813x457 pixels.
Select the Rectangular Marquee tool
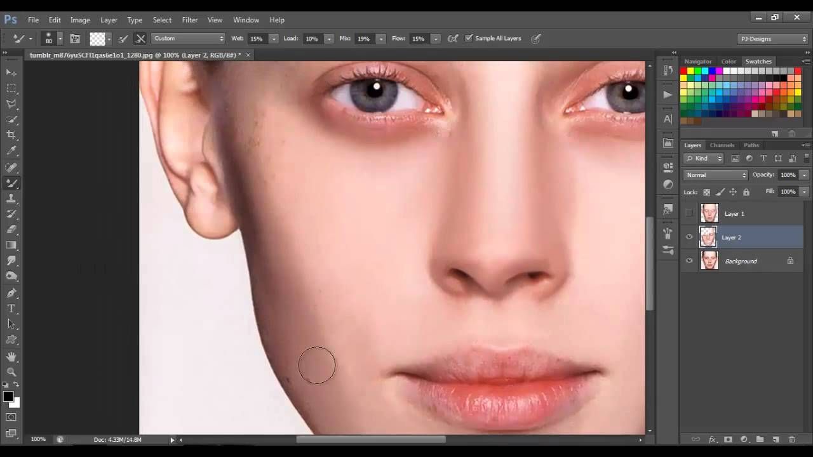click(11, 89)
